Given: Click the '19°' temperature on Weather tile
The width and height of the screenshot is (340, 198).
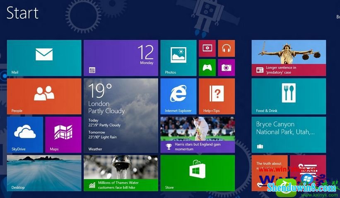Looking at the screenshot, I should pyautogui.click(x=100, y=90).
